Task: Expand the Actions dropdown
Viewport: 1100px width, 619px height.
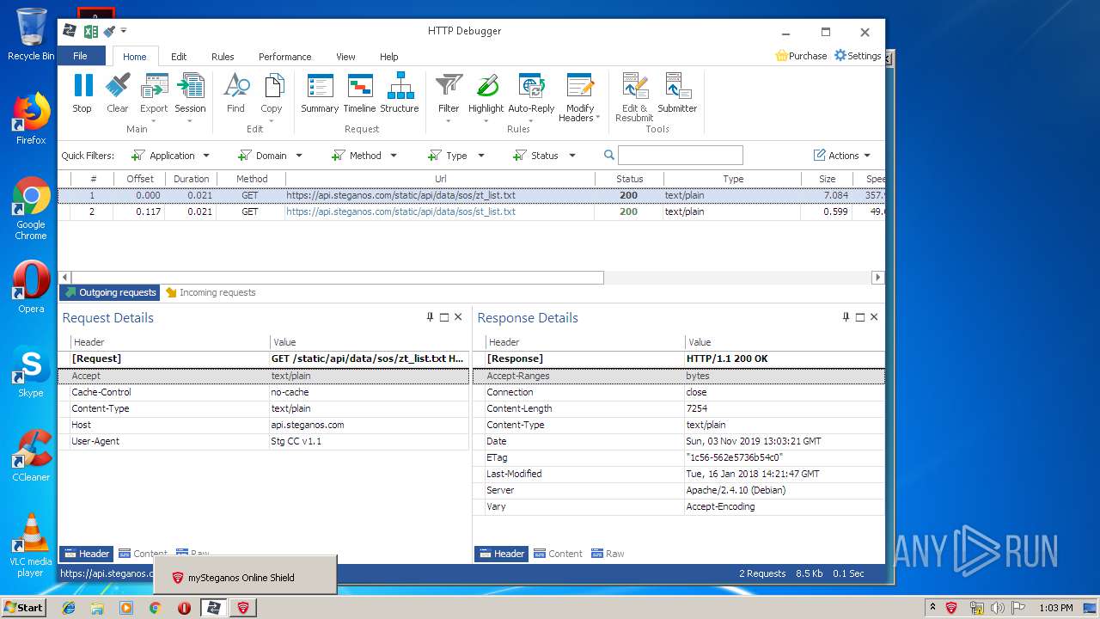Action: pyautogui.click(x=842, y=156)
